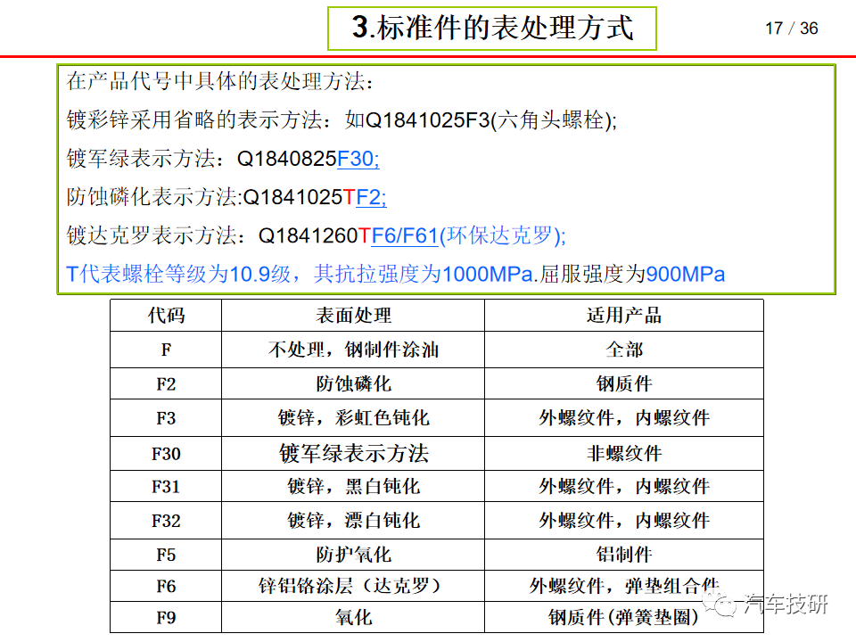Image resolution: width=856 pixels, height=642 pixels.
Task: Open the underlined F6/F61 link
Action: [x=405, y=235]
